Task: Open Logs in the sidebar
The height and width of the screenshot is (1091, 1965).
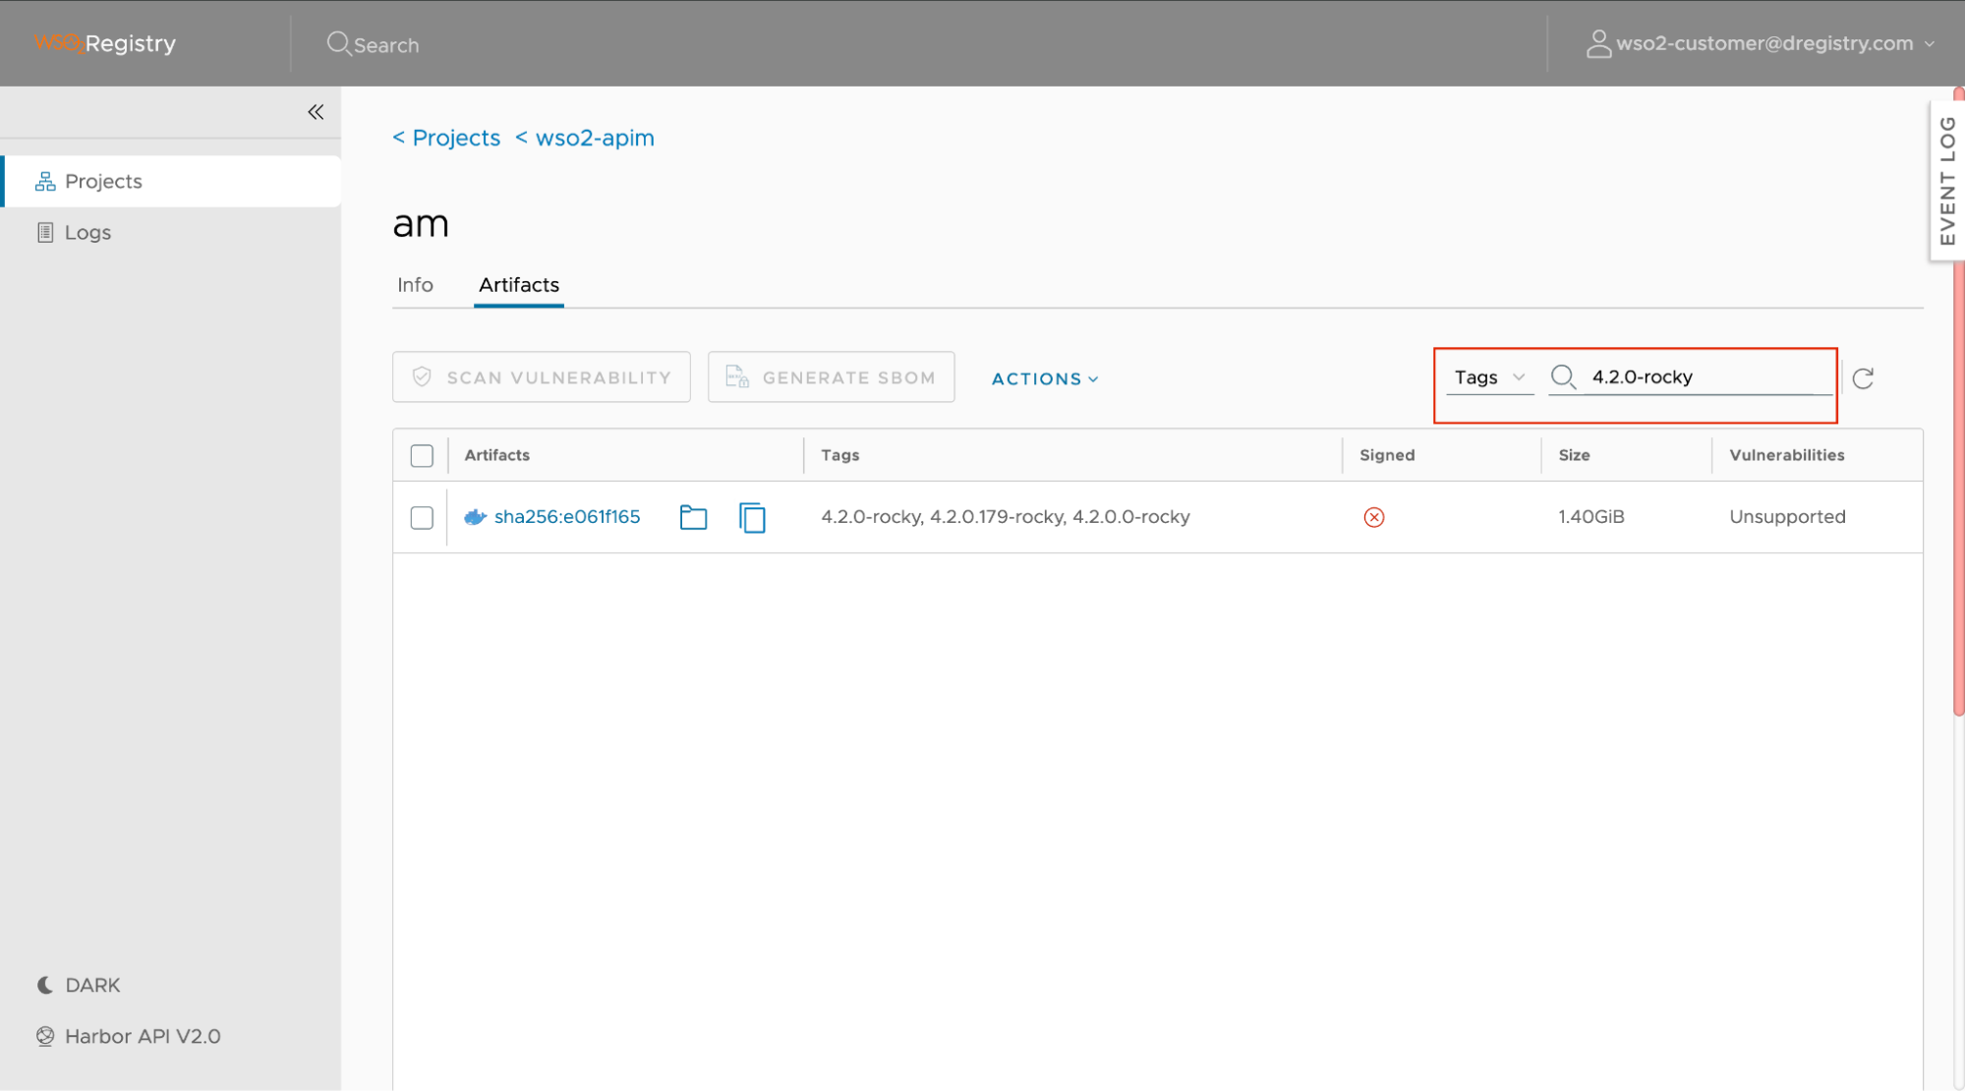Action: (x=87, y=233)
